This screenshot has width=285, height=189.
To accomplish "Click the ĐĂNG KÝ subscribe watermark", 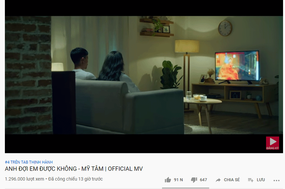I will 273,143.
